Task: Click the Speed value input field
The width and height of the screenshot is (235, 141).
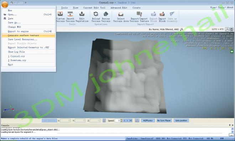Action: click(117, 120)
